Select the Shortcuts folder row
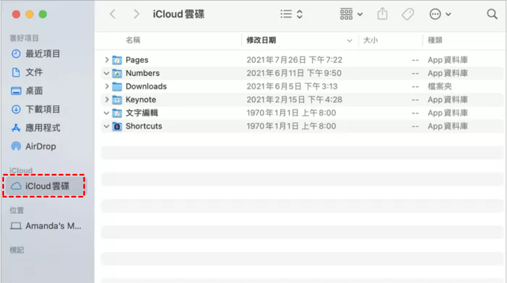Viewport: 507px width, 283px height. pyautogui.click(x=143, y=126)
